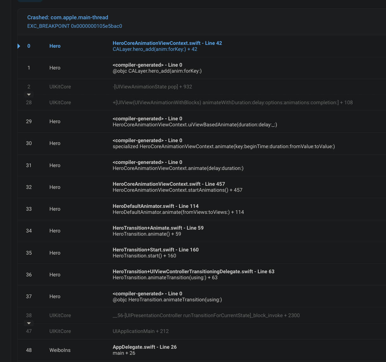386x362 pixels.
Task: Click the teal pill element at top left
Action: tap(30, 1)
